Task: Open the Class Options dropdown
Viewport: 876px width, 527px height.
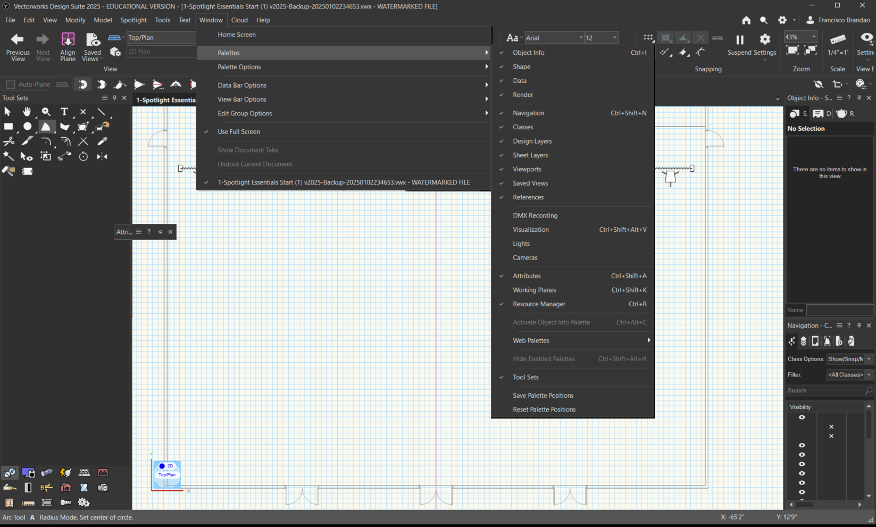Action: click(x=849, y=359)
